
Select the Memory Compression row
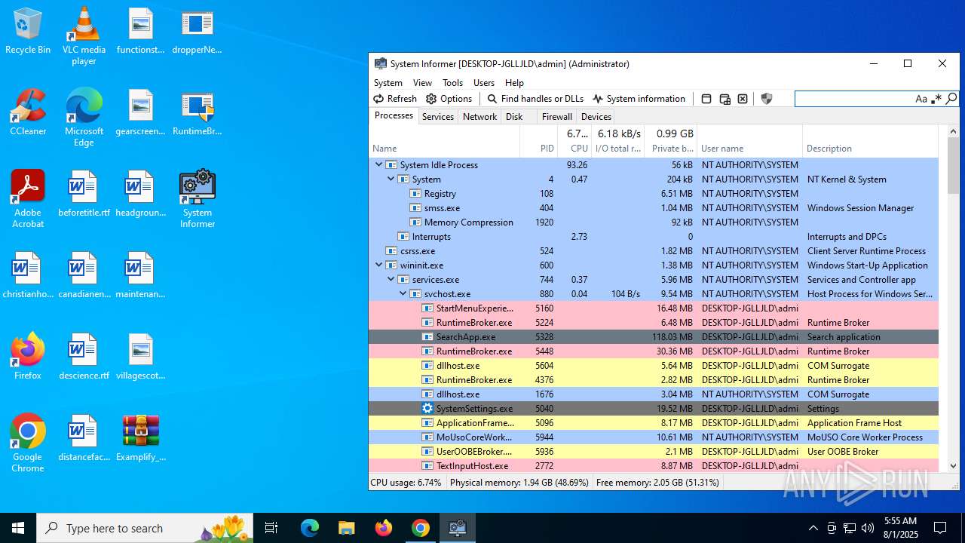click(654, 222)
